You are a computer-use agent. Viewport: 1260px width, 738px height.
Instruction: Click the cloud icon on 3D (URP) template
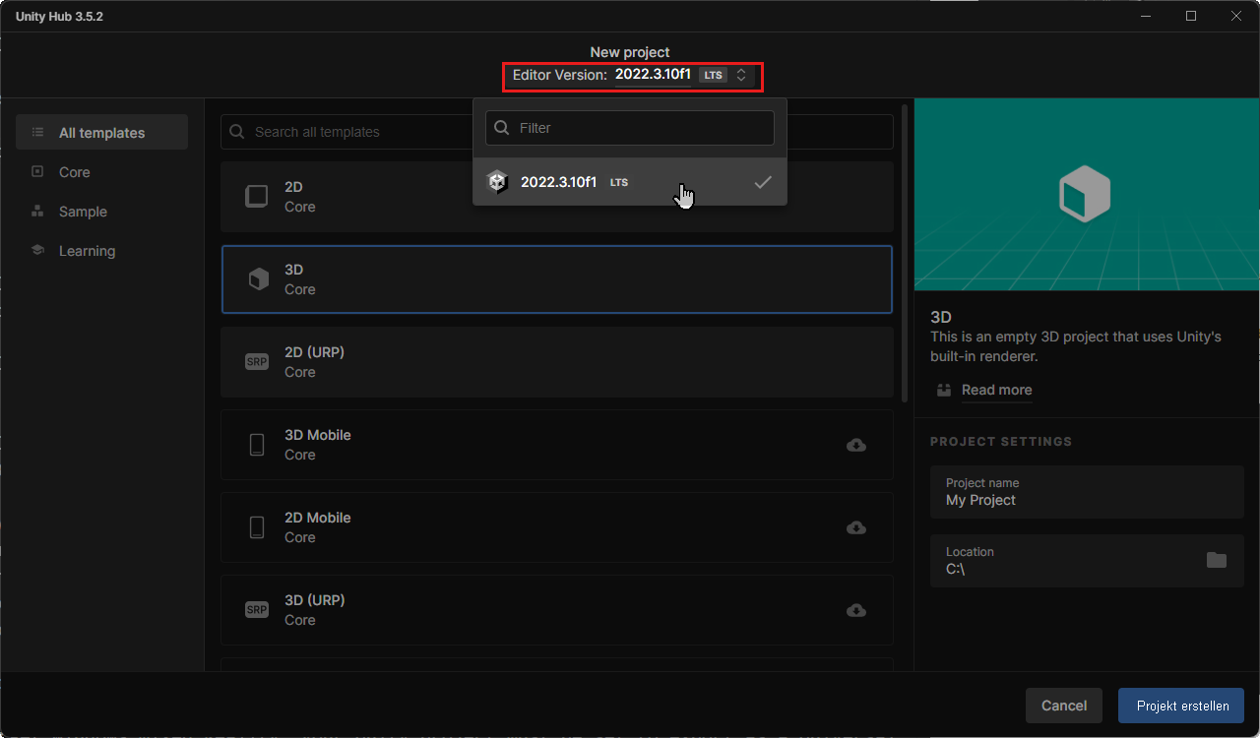click(855, 610)
